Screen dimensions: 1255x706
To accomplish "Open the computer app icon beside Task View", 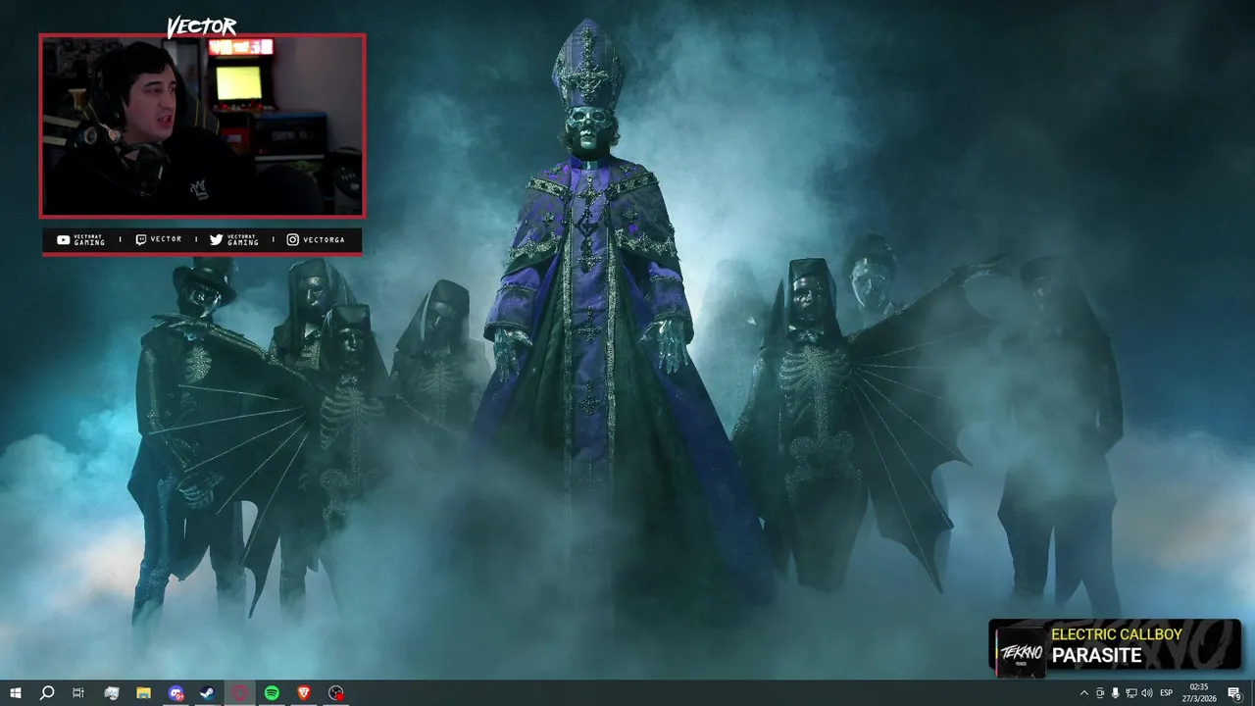I will (111, 693).
